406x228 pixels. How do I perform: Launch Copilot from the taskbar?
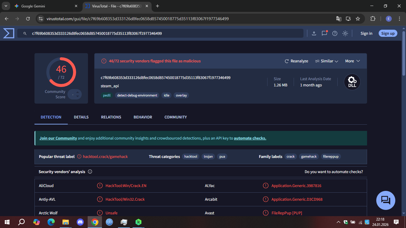[x=37, y=222]
